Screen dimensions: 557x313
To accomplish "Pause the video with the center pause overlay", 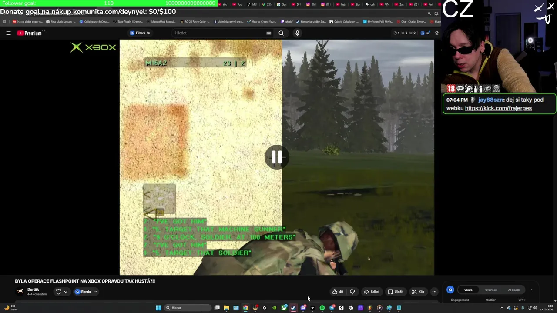I will pos(277,157).
